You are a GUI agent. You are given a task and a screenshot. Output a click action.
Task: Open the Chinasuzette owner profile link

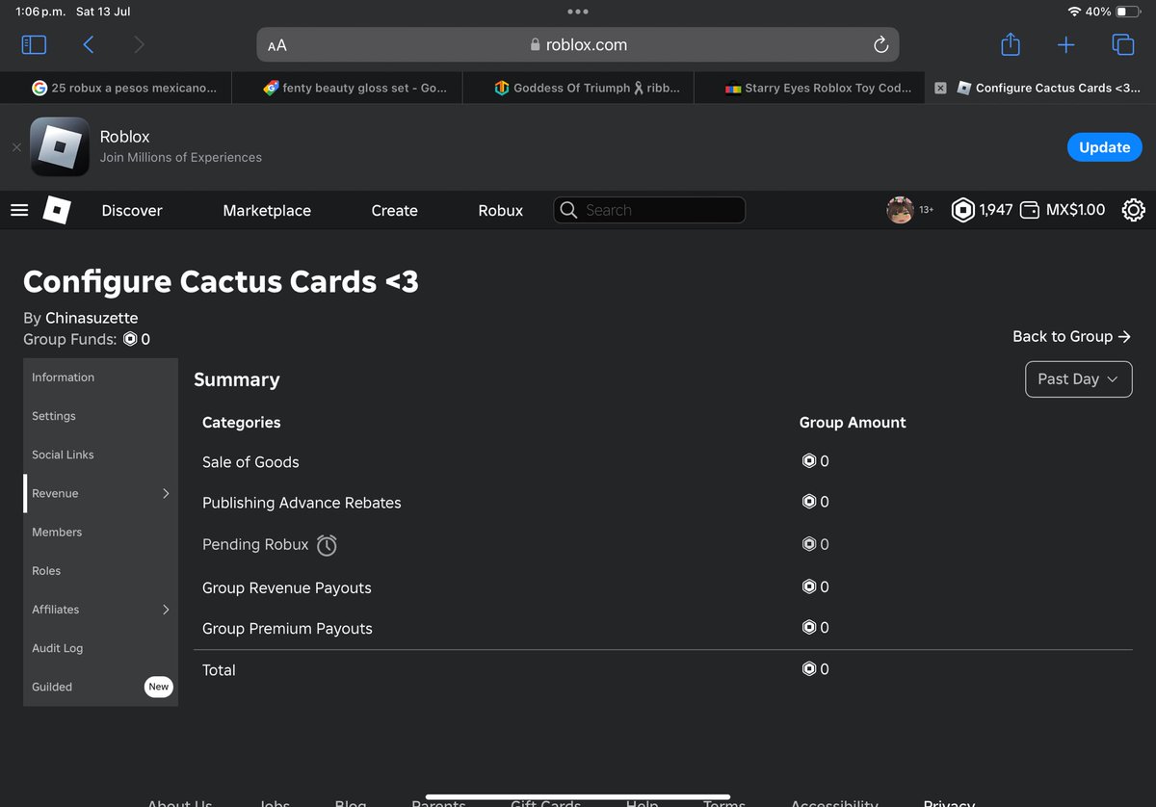point(92,318)
